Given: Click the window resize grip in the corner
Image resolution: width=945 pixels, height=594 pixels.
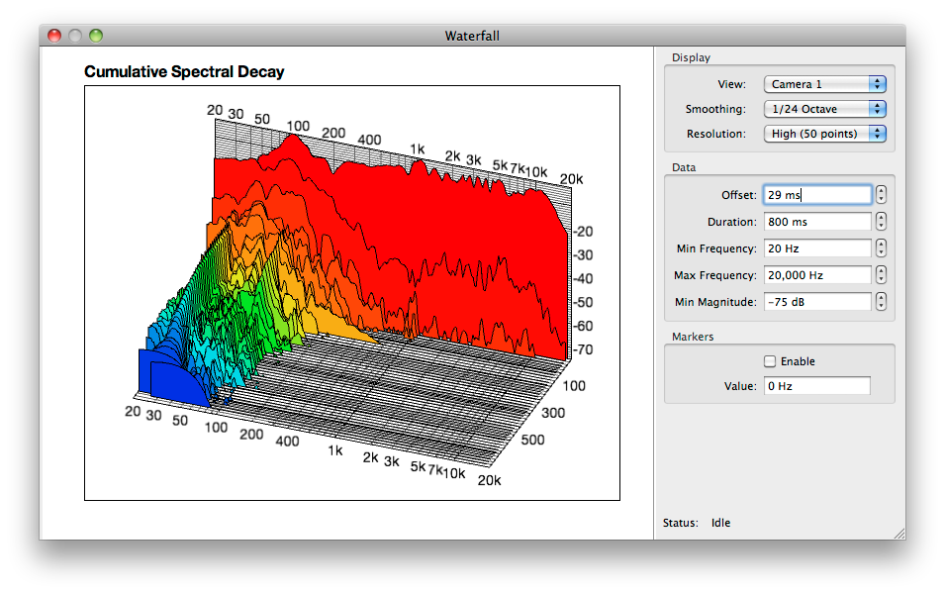Looking at the screenshot, I should (x=899, y=533).
